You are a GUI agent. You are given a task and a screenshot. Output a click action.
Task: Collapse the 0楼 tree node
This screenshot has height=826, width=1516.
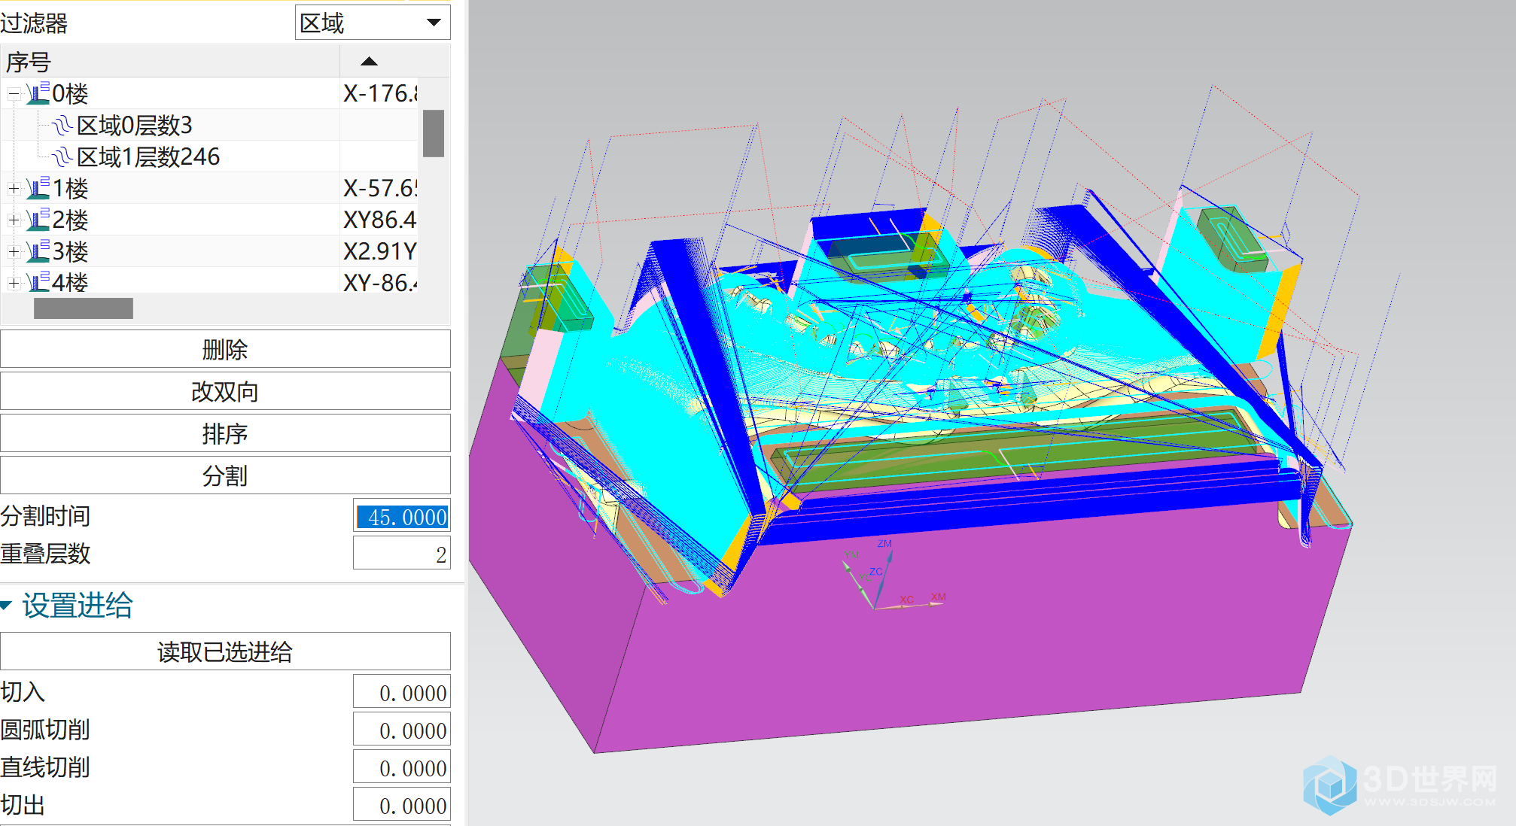click(x=14, y=94)
